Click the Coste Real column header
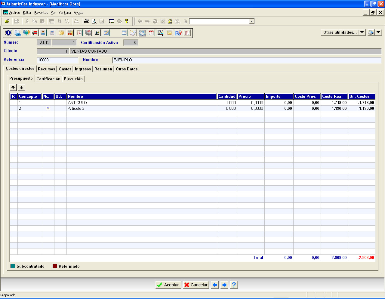 334,96
